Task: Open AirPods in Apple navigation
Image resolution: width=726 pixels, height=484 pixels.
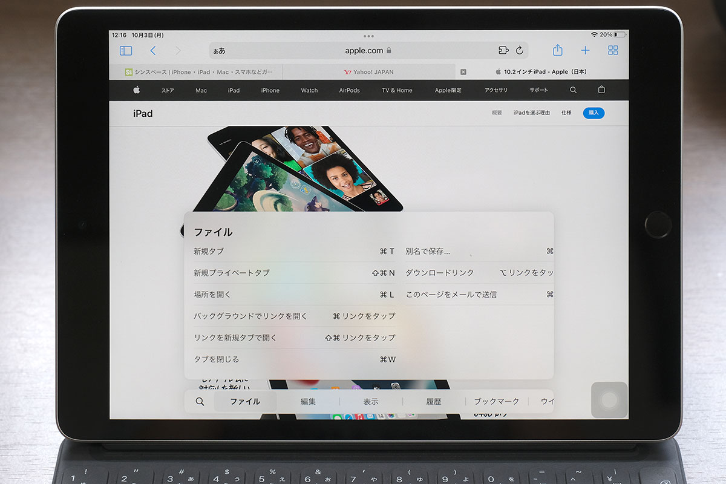Action: coord(350,91)
